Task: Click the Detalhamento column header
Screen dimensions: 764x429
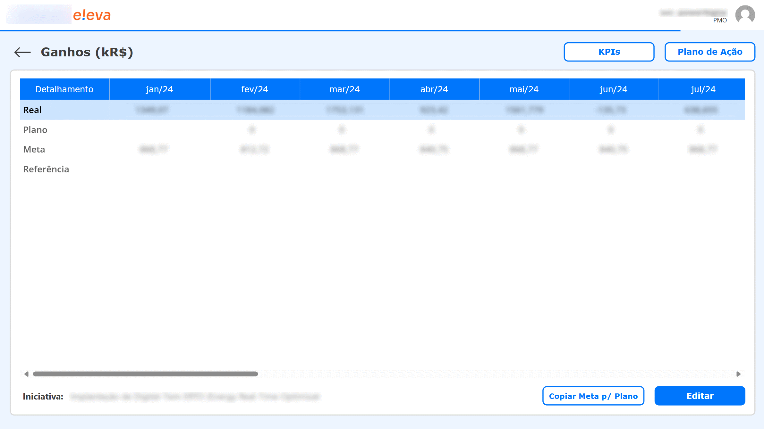Action: 64,89
